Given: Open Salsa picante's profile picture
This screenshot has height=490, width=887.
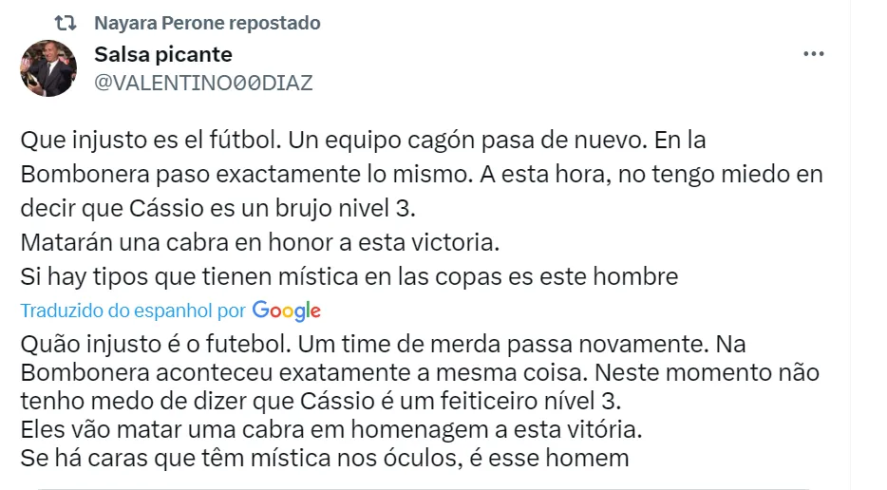Looking at the screenshot, I should point(48,68).
